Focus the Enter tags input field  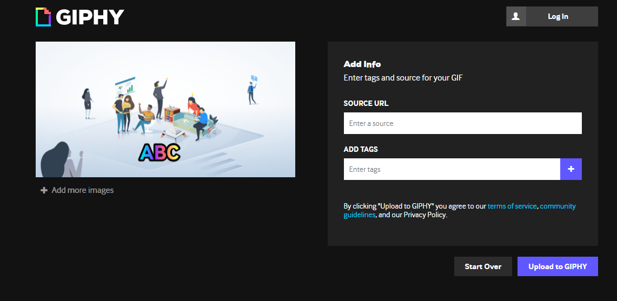[452, 169]
